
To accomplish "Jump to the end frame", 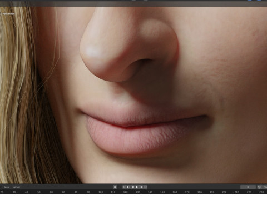I will tap(146, 187).
